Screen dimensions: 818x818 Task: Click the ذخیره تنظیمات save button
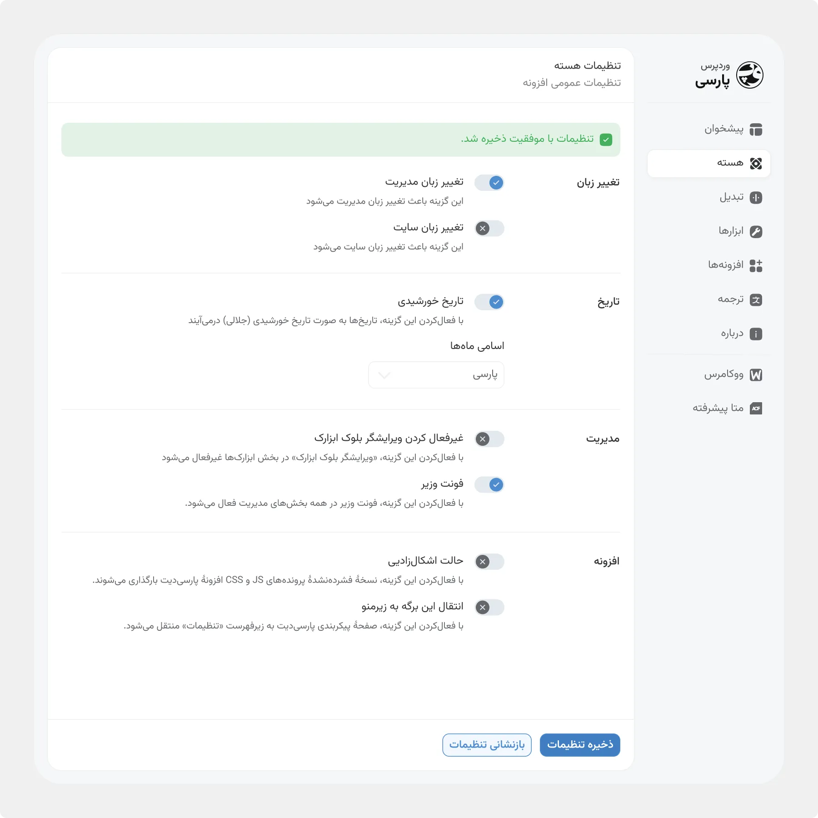coord(580,745)
